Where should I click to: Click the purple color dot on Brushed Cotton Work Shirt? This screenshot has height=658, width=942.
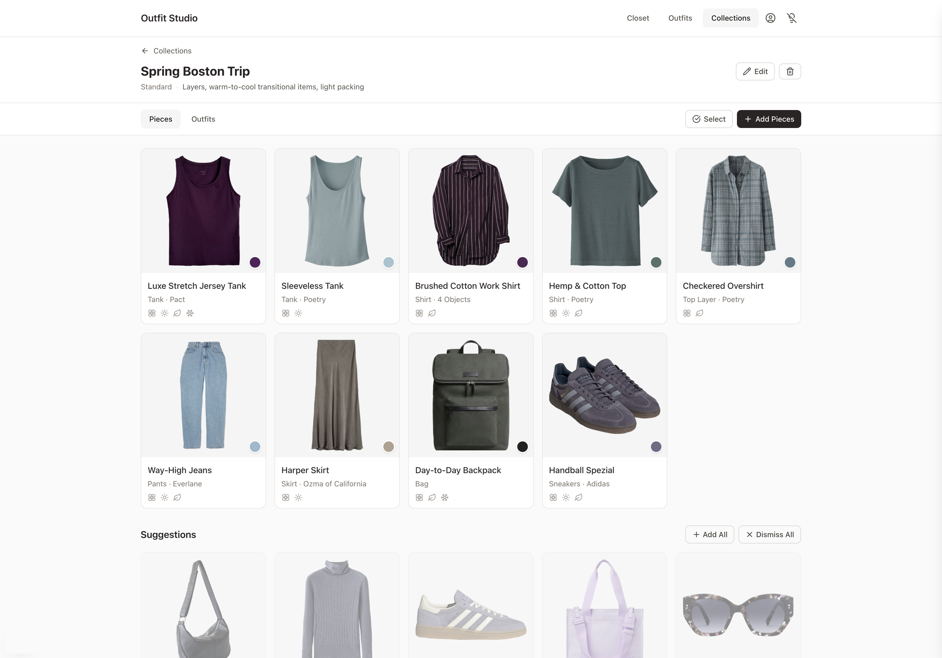522,262
